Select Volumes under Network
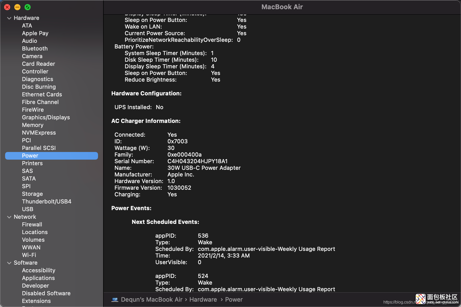Image resolution: width=461 pixels, height=307 pixels. pyautogui.click(x=33, y=240)
